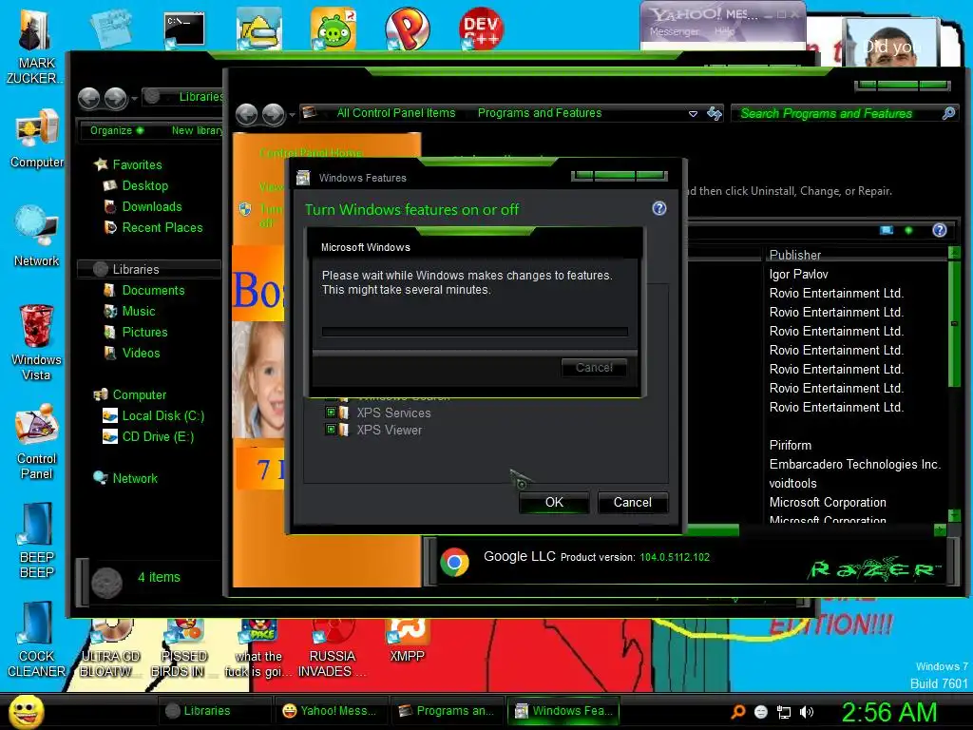Image resolution: width=973 pixels, height=730 pixels.
Task: Open the recent pages dropdown beside Forward arrow
Action: point(292,115)
